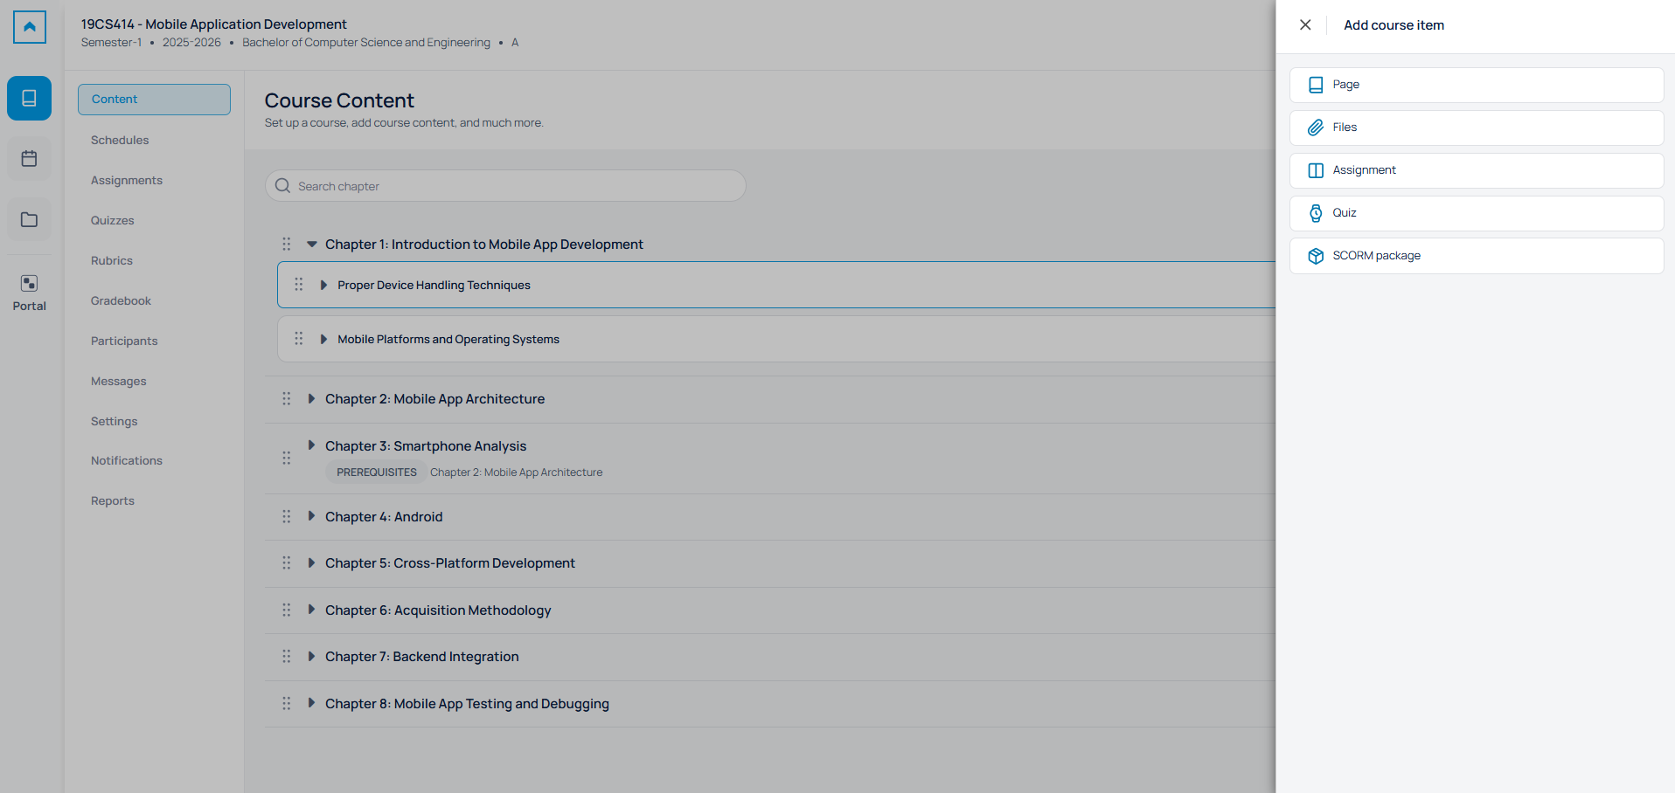Expand Chapter 2: Mobile App Architecture

click(x=311, y=398)
